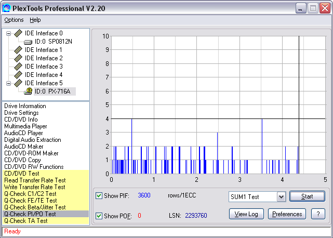Start the PI/PO test

pyautogui.click(x=307, y=196)
